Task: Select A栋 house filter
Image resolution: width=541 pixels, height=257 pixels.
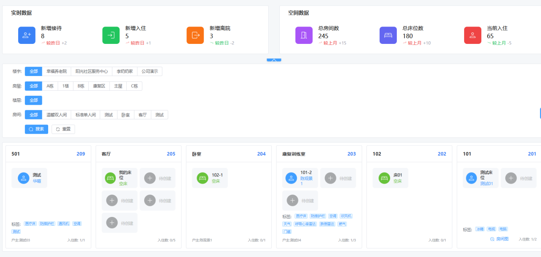Action: pos(50,86)
